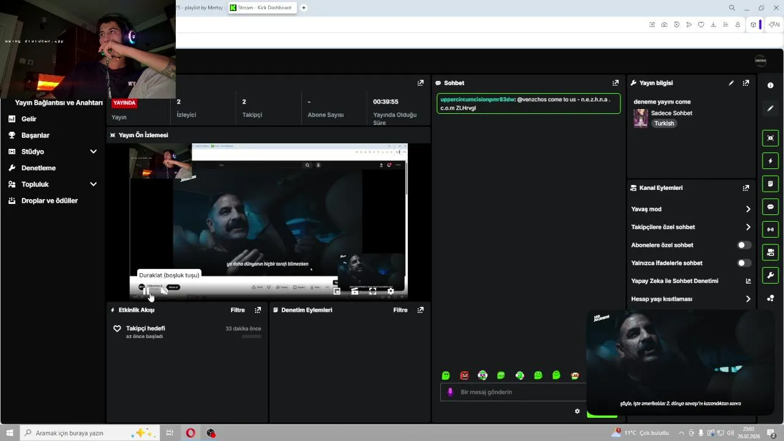Toggle the wrench icon in right sidebar
The height and width of the screenshot is (441, 784).
point(771,275)
